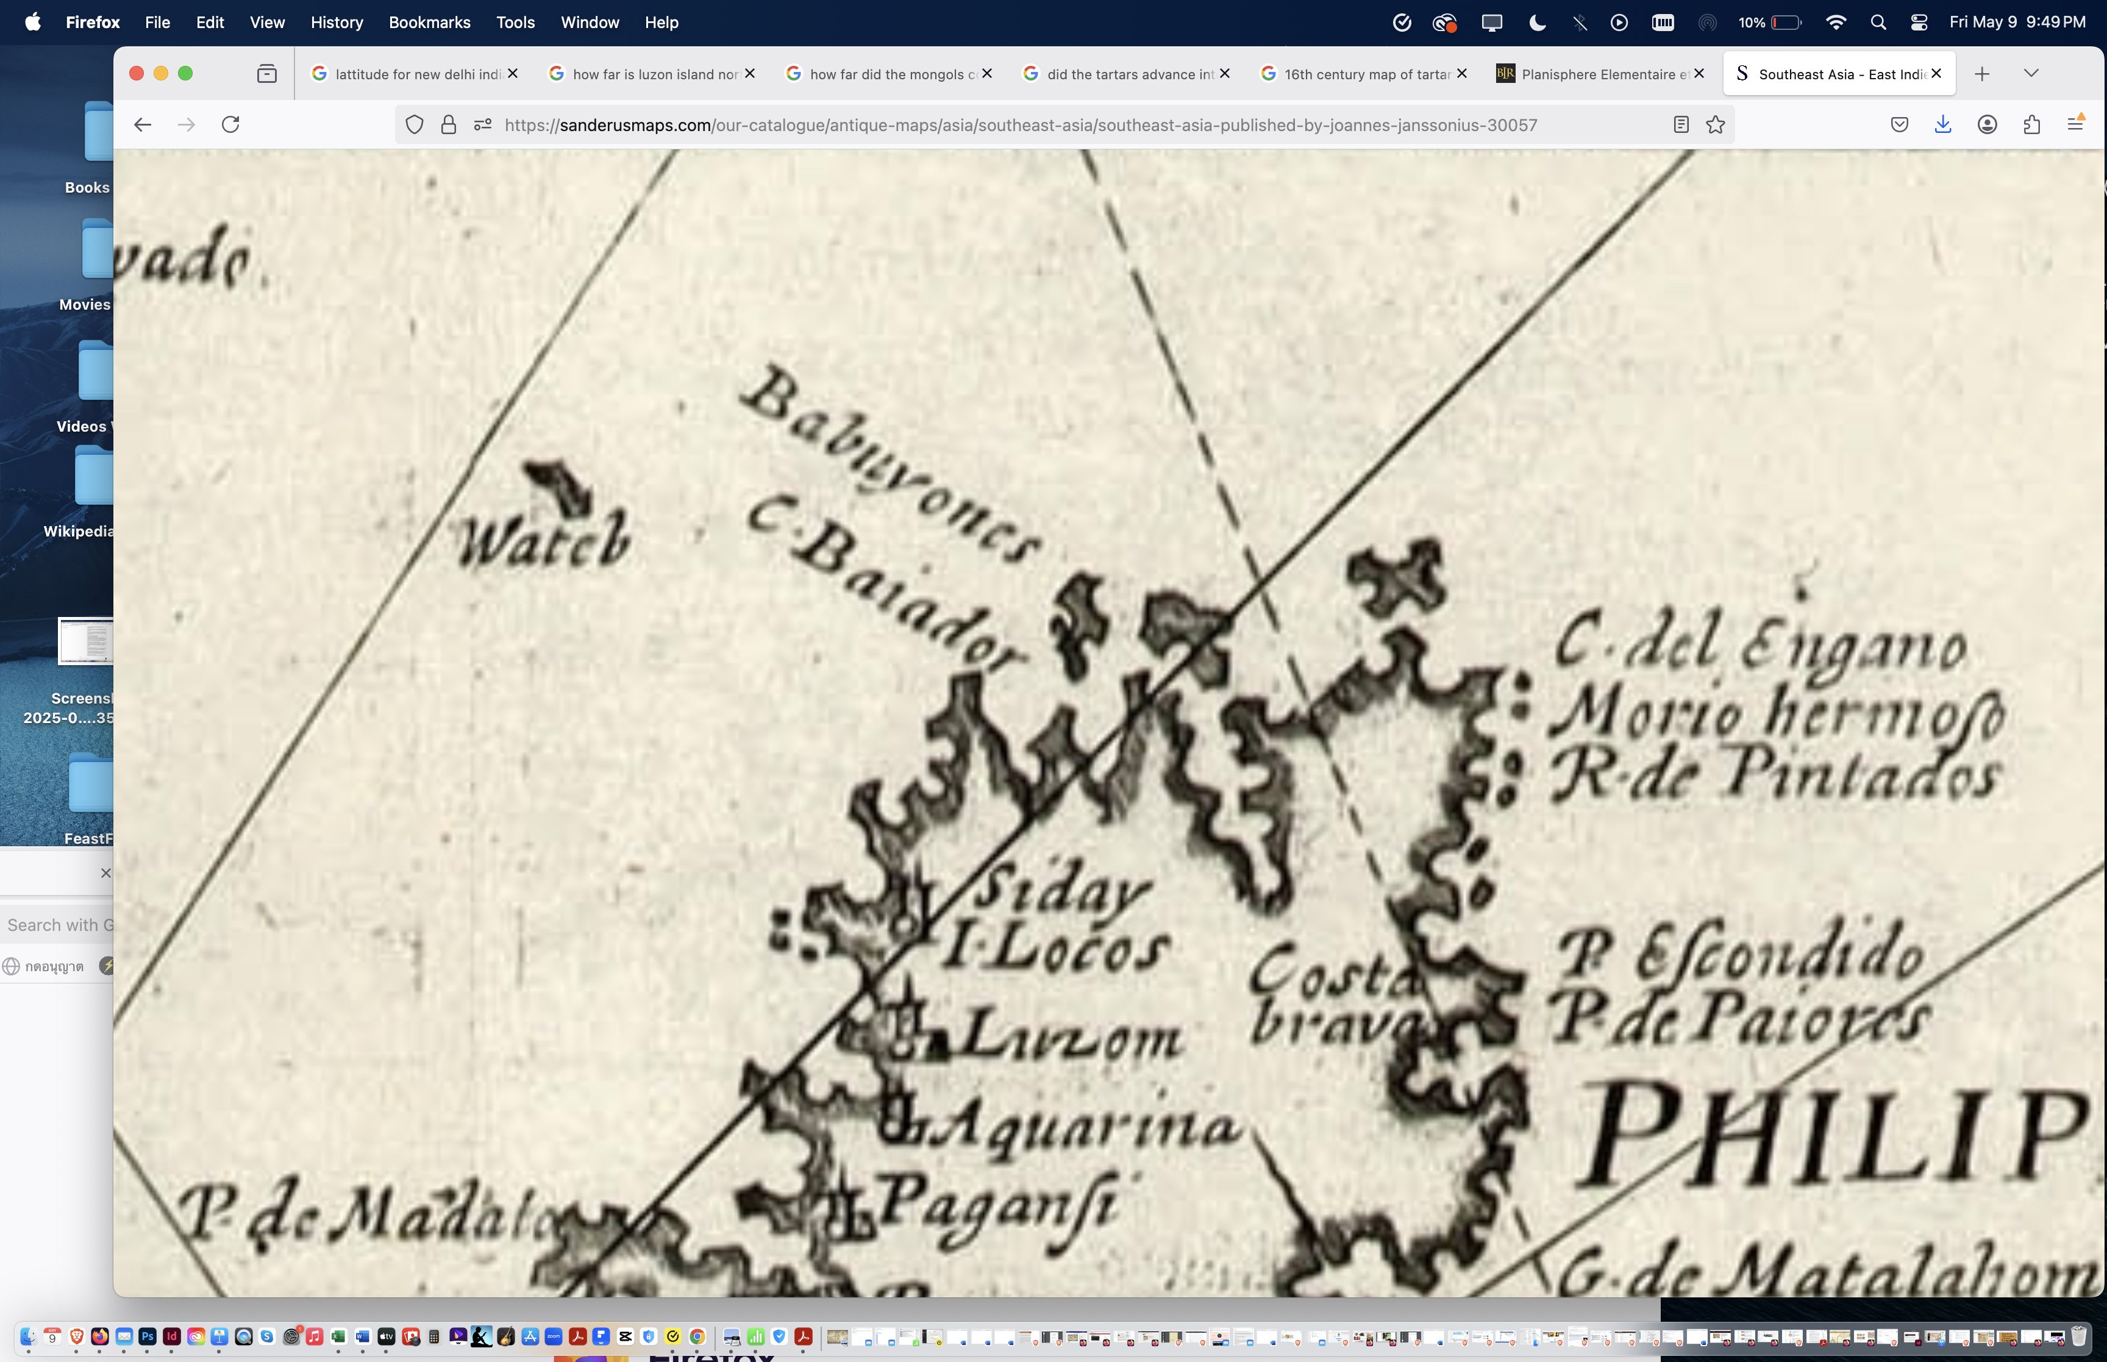2107x1362 pixels.
Task: Reload the Sanderus maps page
Action: [231, 125]
